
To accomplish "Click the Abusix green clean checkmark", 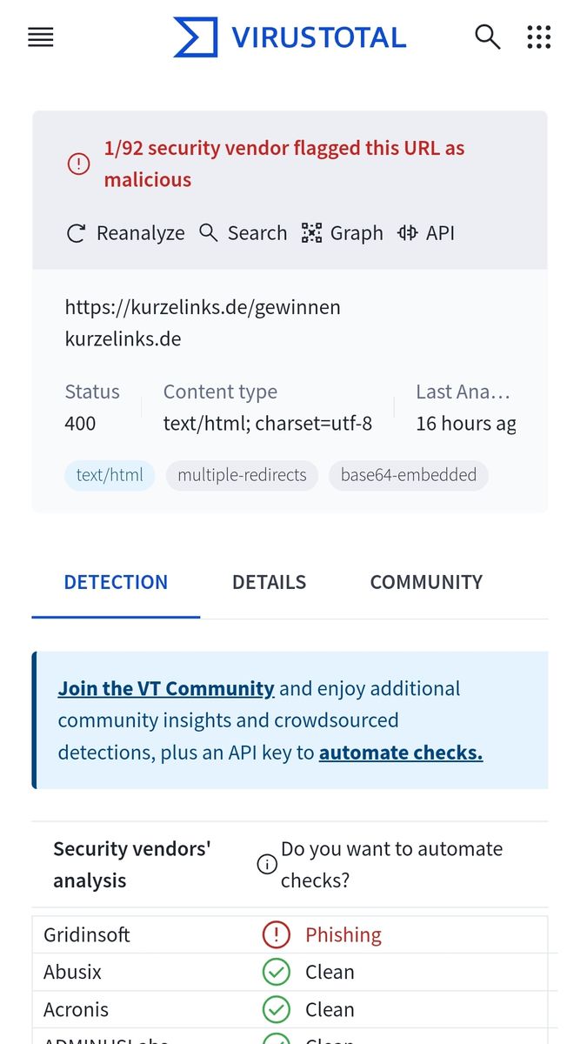I will (276, 972).
